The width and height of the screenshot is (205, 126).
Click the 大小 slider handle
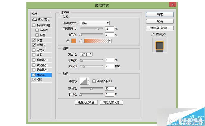pos(84,66)
